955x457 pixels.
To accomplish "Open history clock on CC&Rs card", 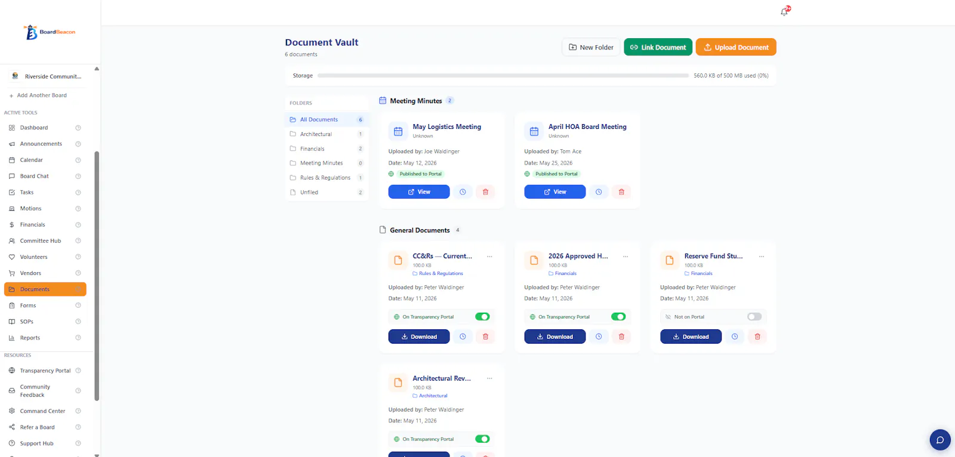I will tap(463, 336).
